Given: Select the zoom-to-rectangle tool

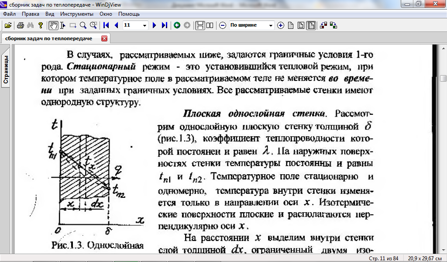Looking at the screenshot, I should (x=93, y=25).
